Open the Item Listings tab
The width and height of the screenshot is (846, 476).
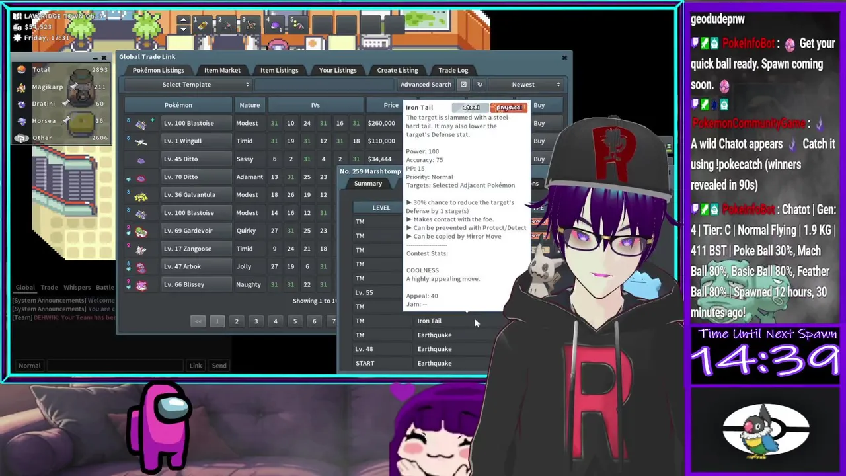point(279,70)
